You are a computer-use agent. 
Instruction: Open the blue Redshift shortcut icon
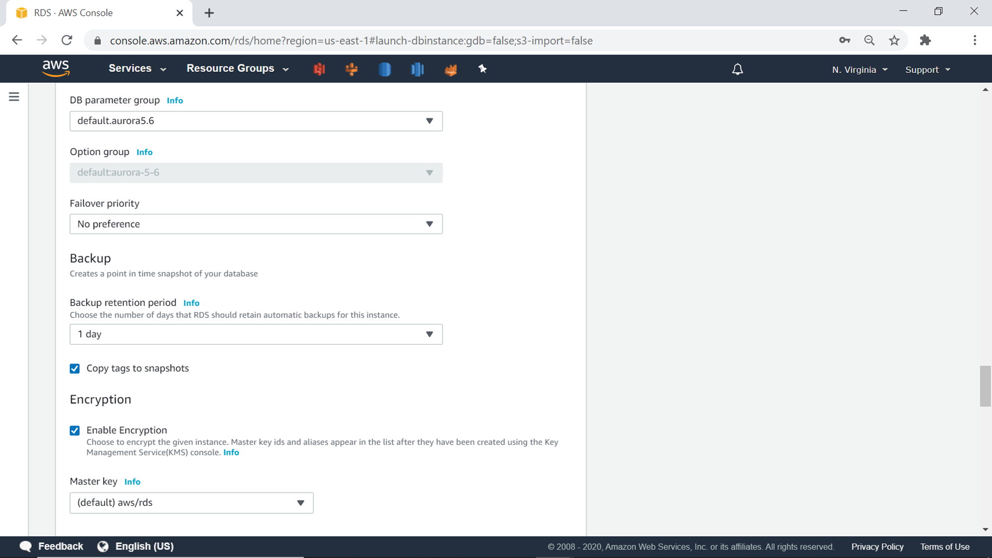pyautogui.click(x=417, y=69)
